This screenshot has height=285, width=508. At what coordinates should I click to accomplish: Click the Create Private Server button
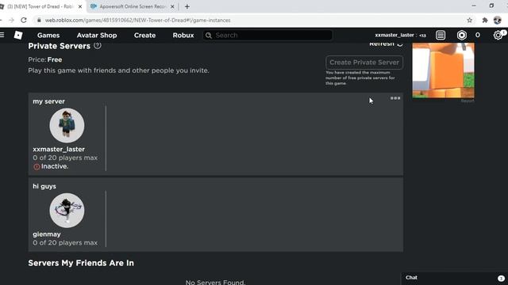point(364,63)
